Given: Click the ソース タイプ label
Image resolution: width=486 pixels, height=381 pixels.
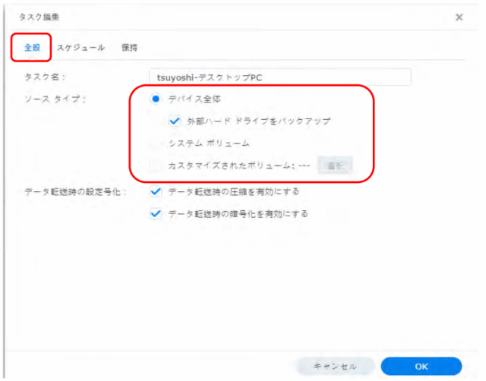Looking at the screenshot, I should coord(53,99).
